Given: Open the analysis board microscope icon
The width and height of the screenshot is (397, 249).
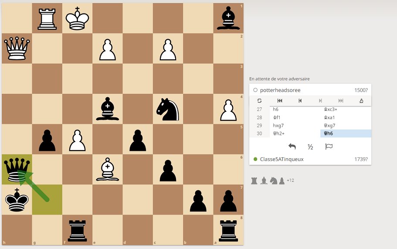Looking at the screenshot, I should (361, 101).
